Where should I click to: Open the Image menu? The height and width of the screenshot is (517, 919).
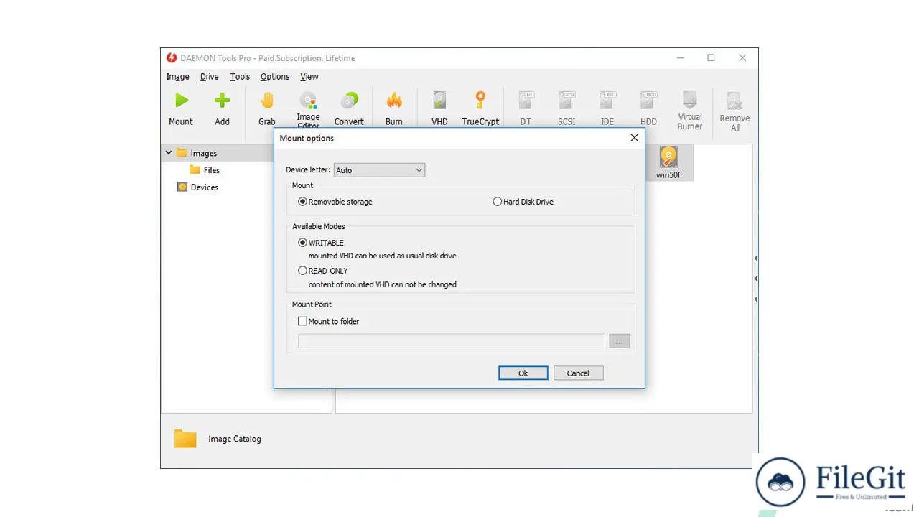coord(177,77)
